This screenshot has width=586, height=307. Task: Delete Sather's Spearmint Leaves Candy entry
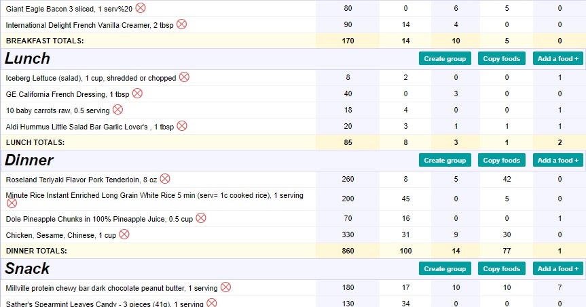click(212, 302)
